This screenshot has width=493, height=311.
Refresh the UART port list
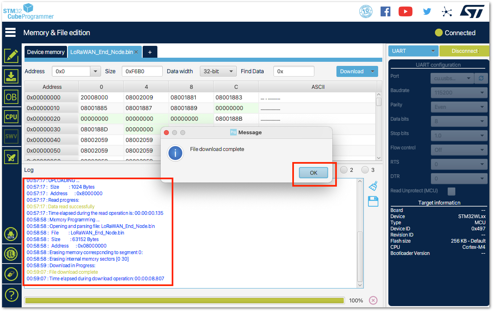[x=482, y=78]
